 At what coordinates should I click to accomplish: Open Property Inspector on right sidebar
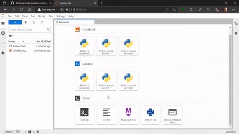pyautogui.click(x=236, y=23)
